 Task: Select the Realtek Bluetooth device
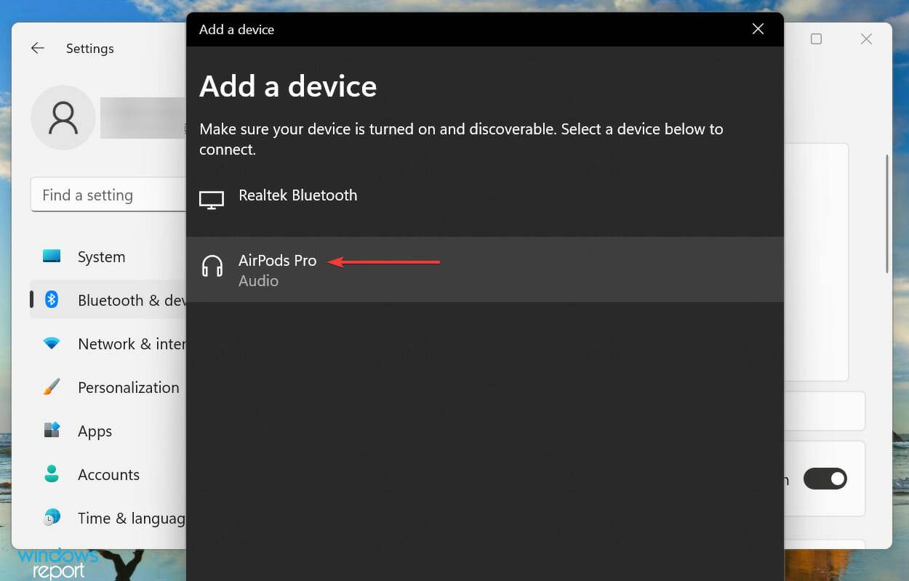[297, 195]
